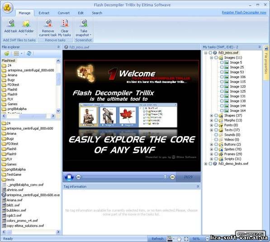Click the 56% zoom level in status bar

pyautogui.click(x=196, y=239)
